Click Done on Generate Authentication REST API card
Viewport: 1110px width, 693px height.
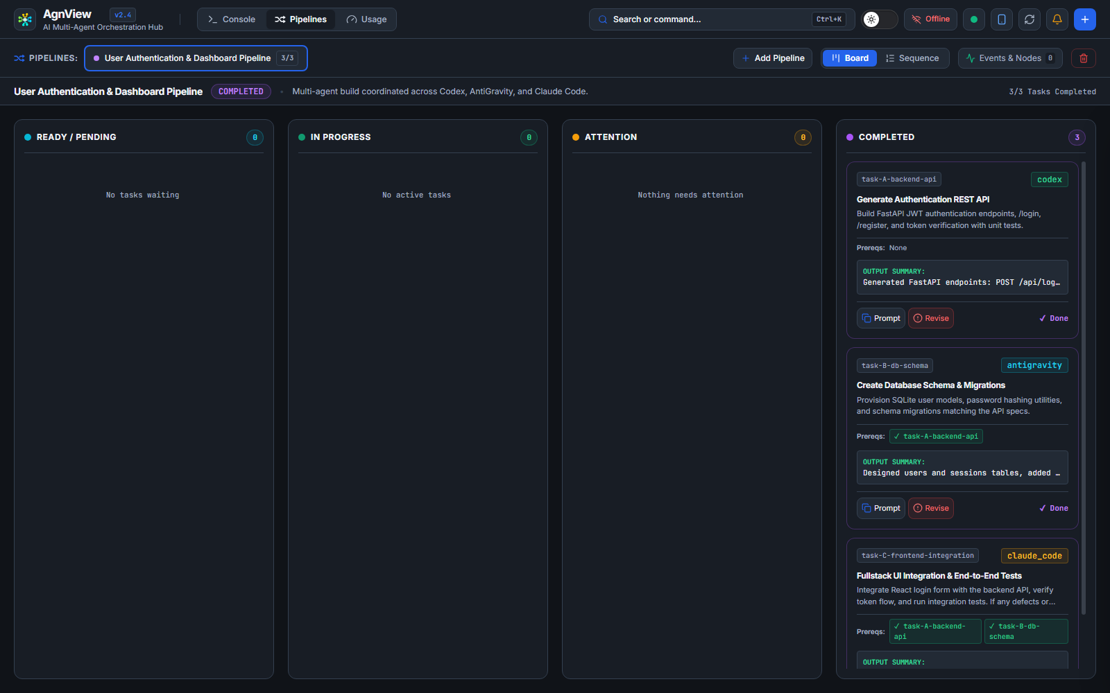coord(1054,318)
